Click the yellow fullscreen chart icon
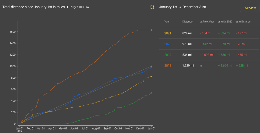This screenshot has width=260, height=133. point(152,7)
